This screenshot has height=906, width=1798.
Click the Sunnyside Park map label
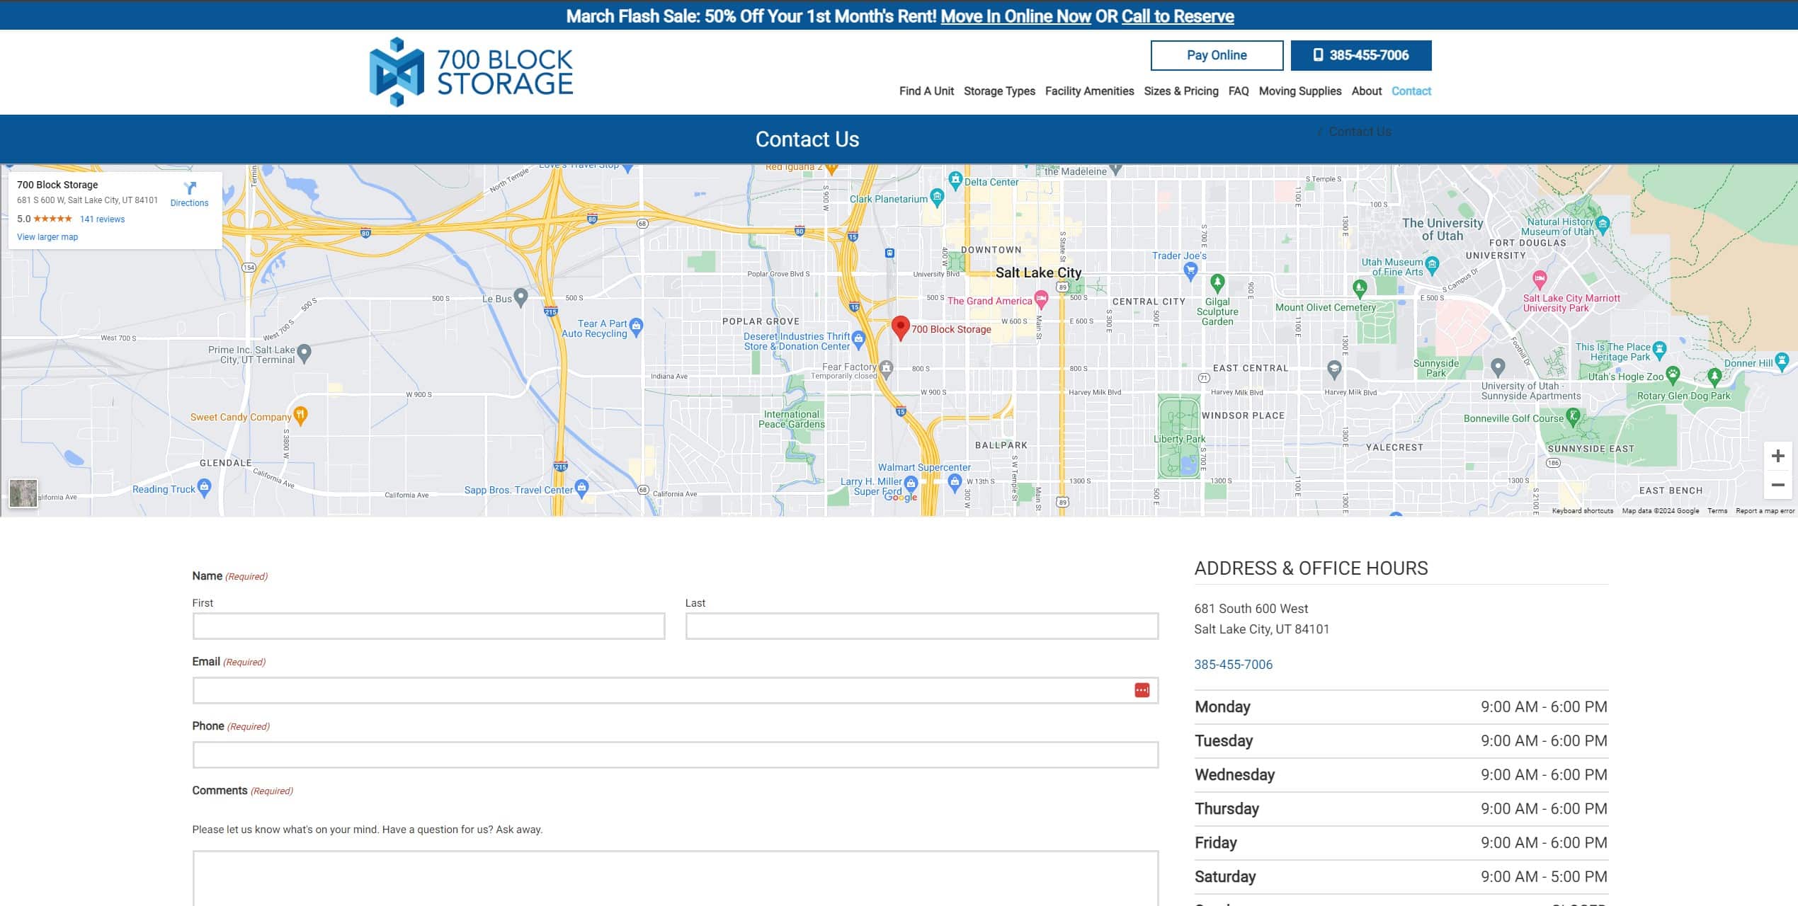[1436, 368]
